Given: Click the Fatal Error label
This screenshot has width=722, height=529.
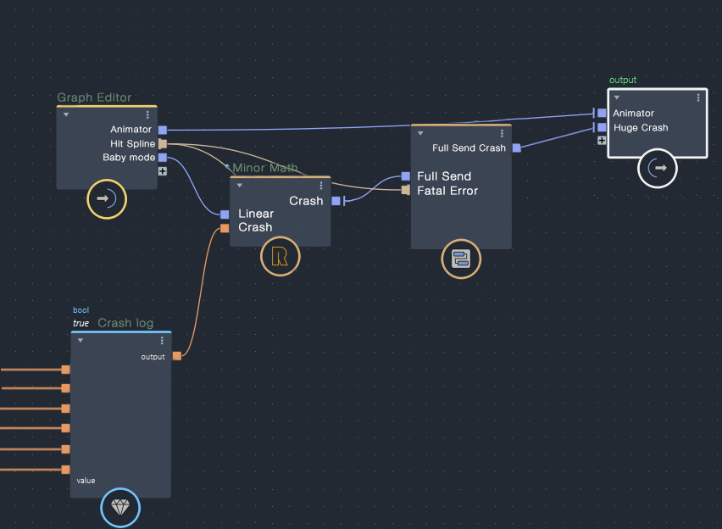Looking at the screenshot, I should click(447, 191).
